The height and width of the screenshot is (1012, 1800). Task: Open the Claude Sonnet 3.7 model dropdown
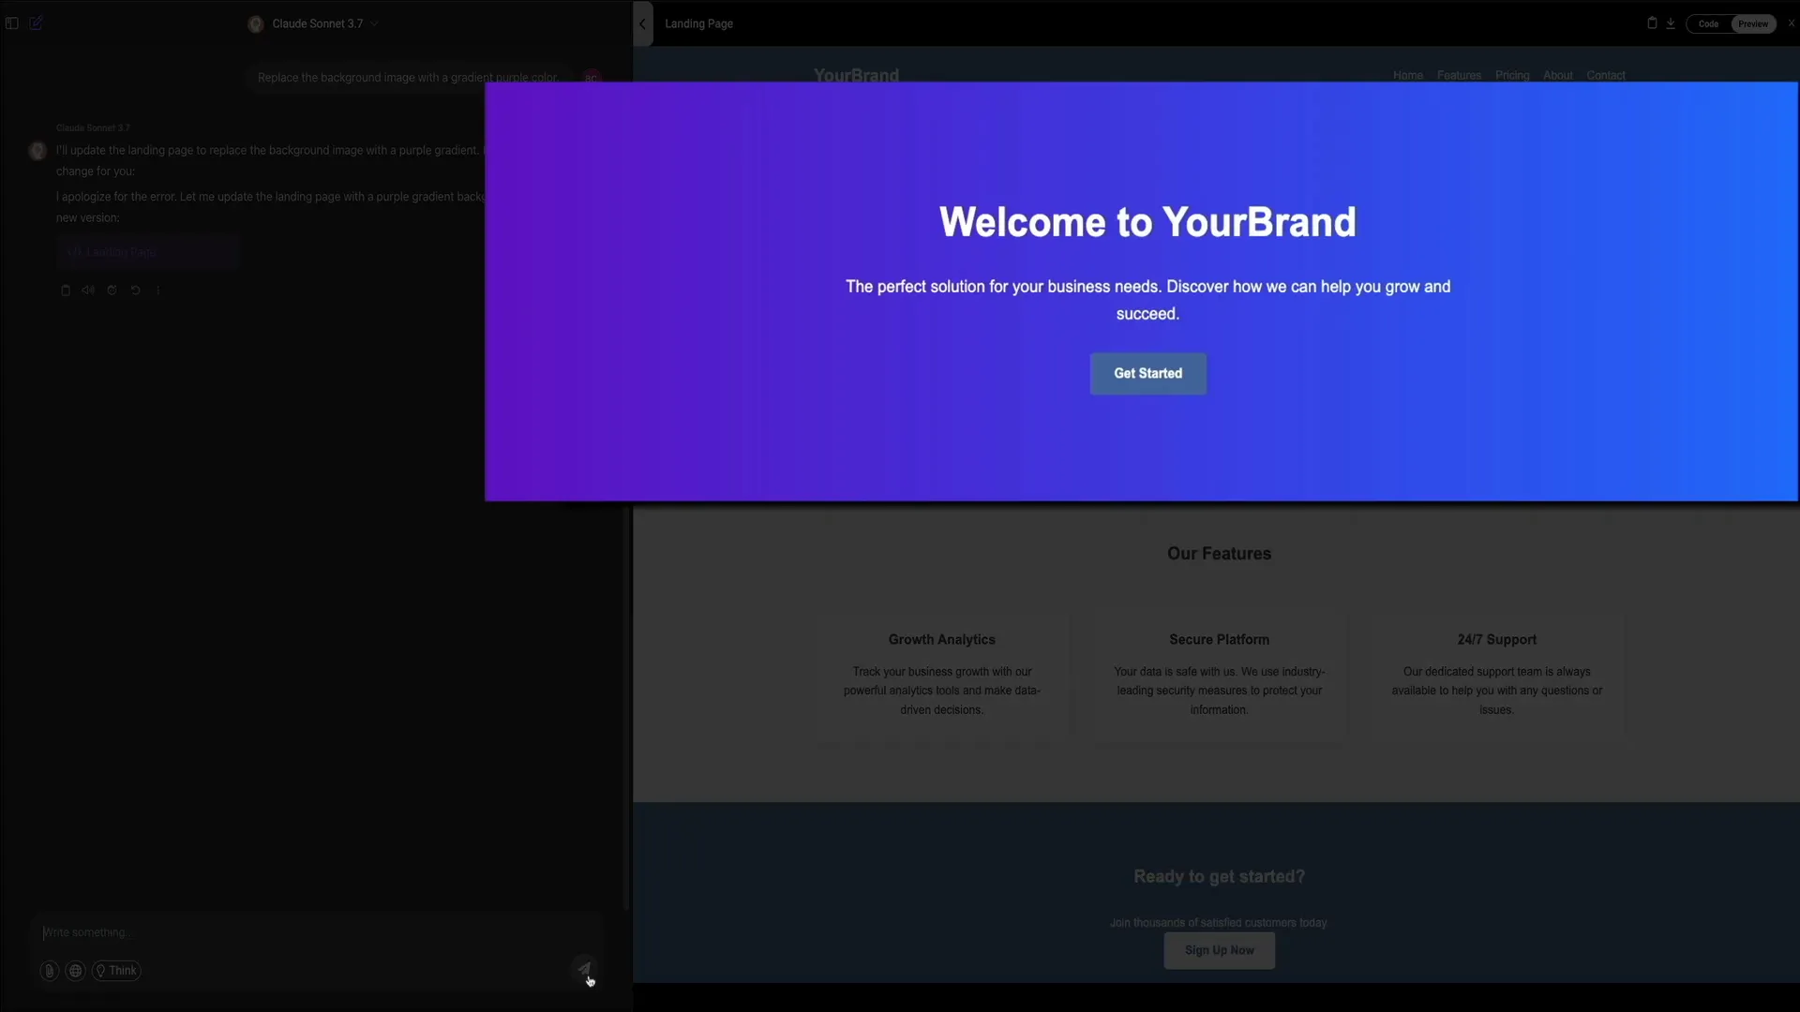coord(315,23)
